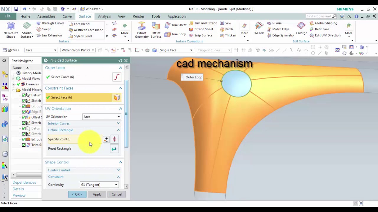The height and width of the screenshot is (212, 378).
Task: Select the Studio Surface tool
Action: (27, 30)
